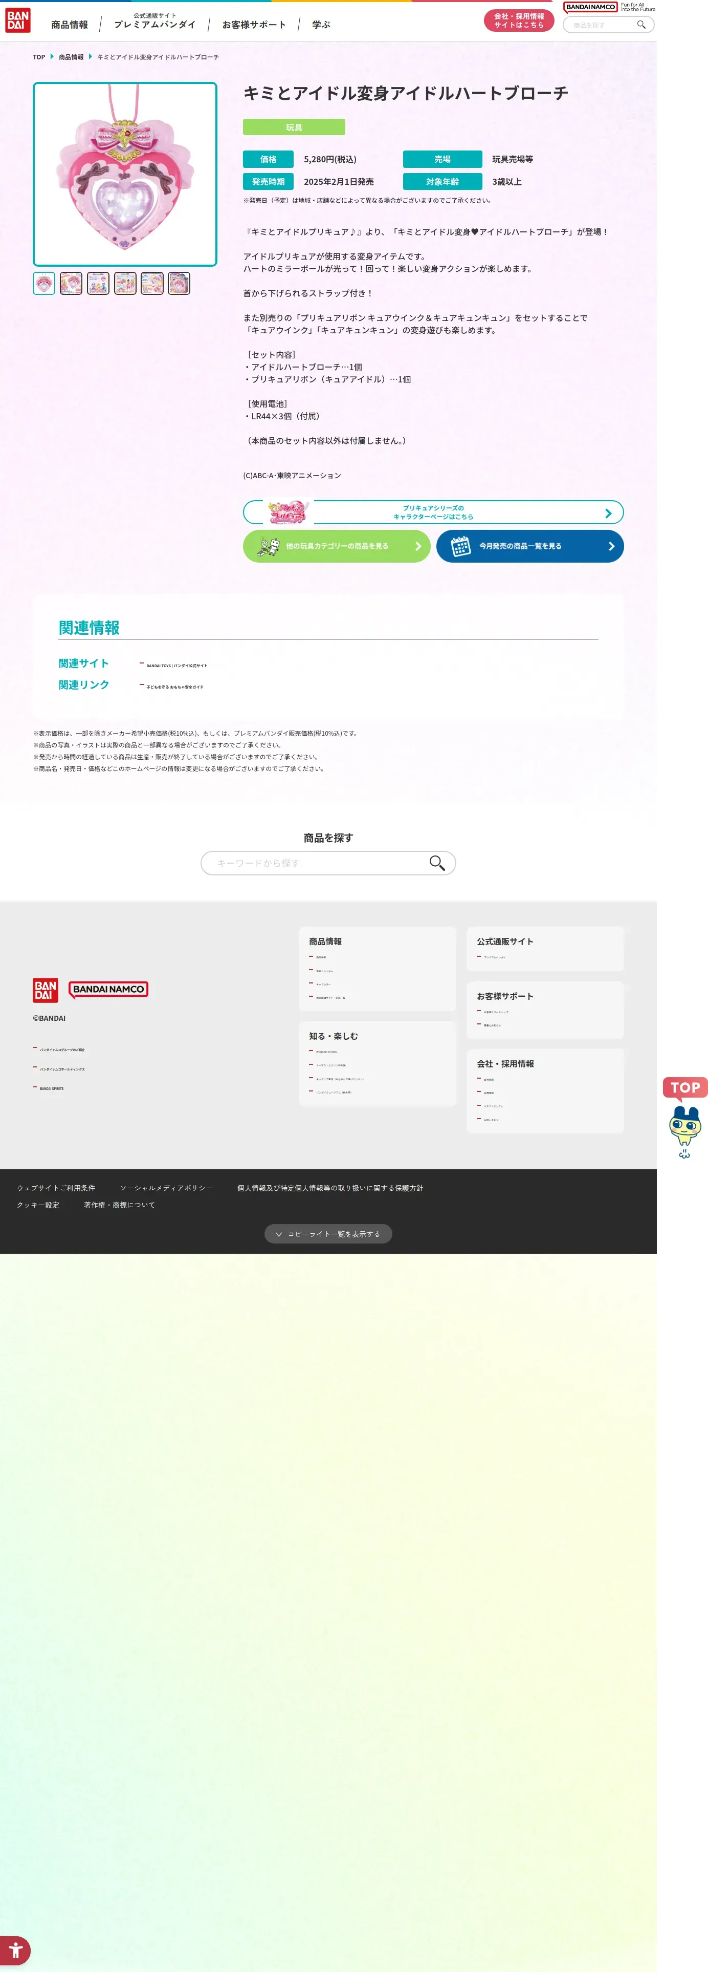Click the Bandai logo in the header

pyautogui.click(x=17, y=20)
